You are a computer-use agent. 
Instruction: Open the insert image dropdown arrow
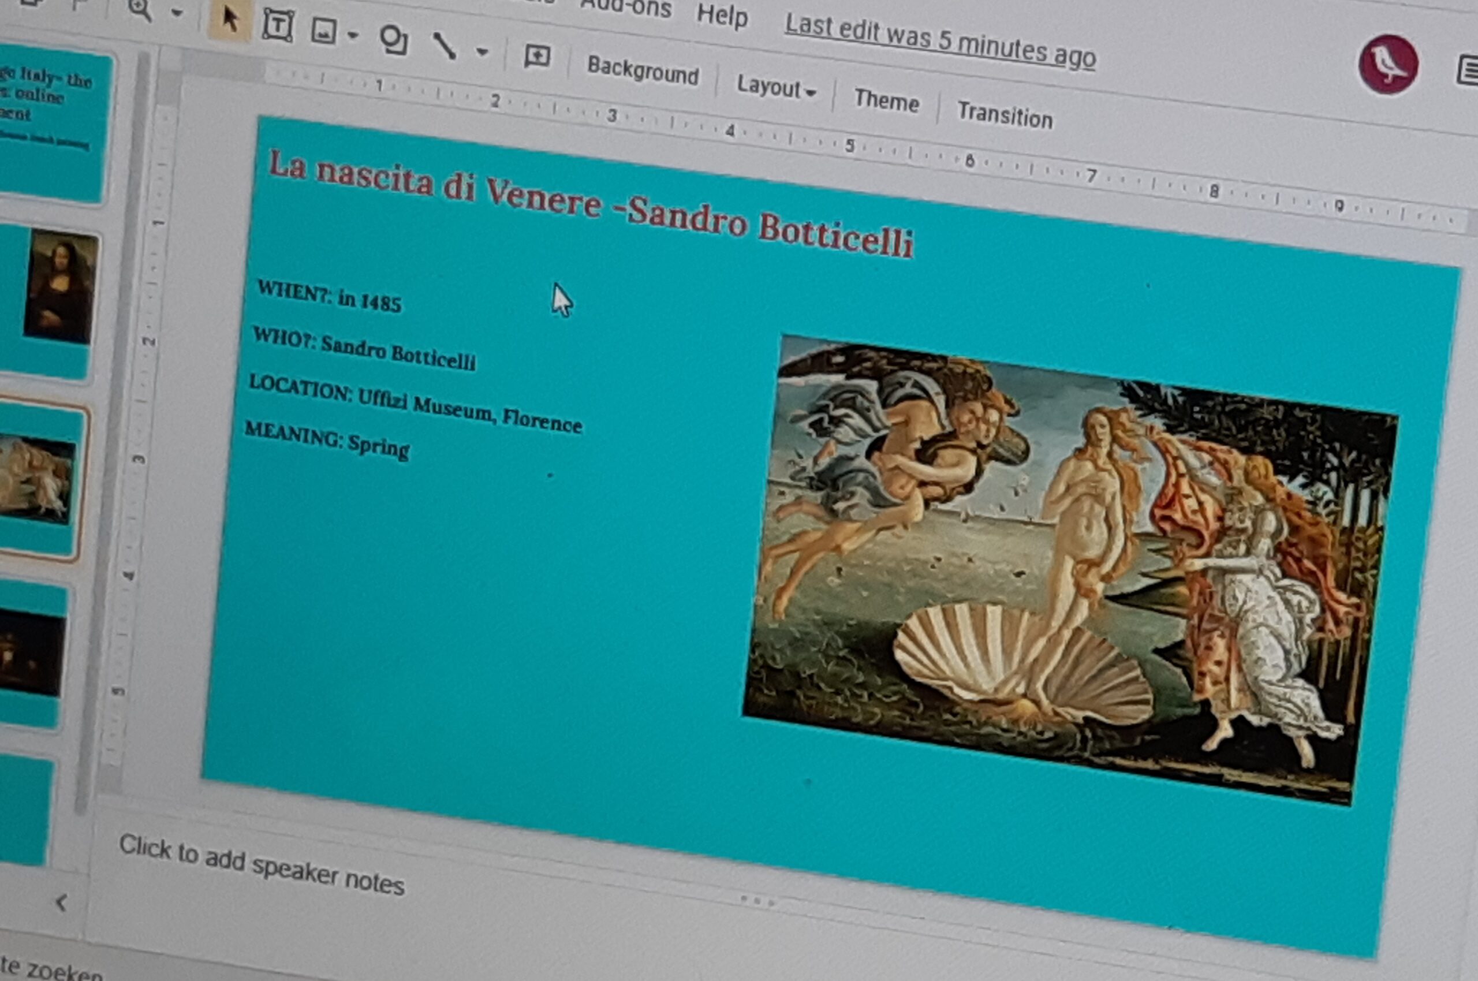353,35
